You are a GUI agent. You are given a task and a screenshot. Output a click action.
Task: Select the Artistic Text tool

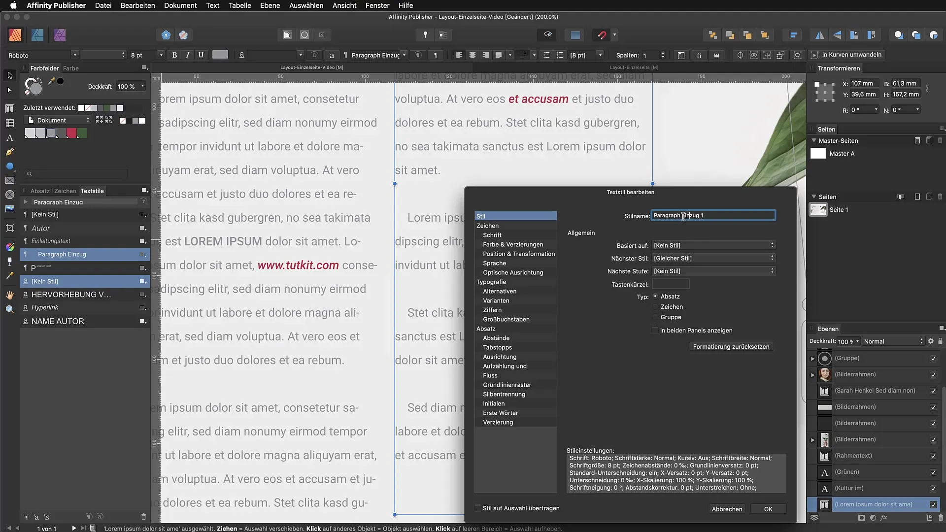coord(10,138)
